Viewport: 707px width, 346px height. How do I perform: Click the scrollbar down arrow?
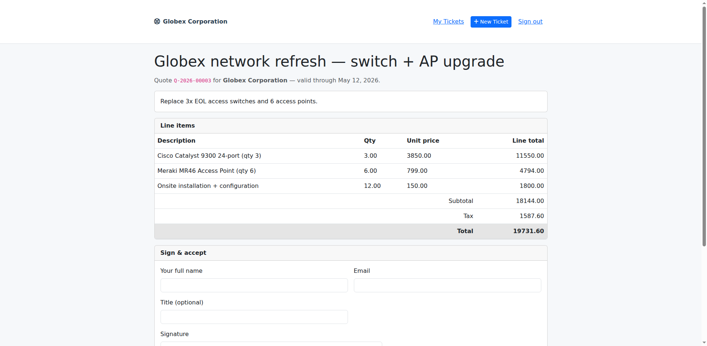(704, 343)
